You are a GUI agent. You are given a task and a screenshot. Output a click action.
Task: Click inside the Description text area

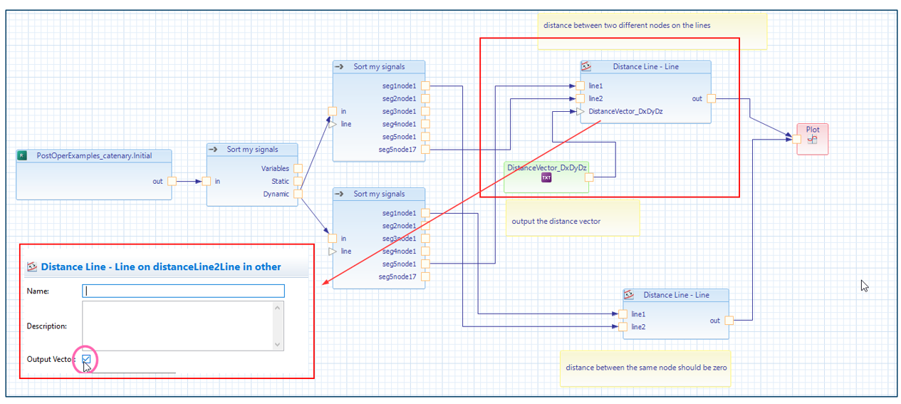click(x=177, y=326)
